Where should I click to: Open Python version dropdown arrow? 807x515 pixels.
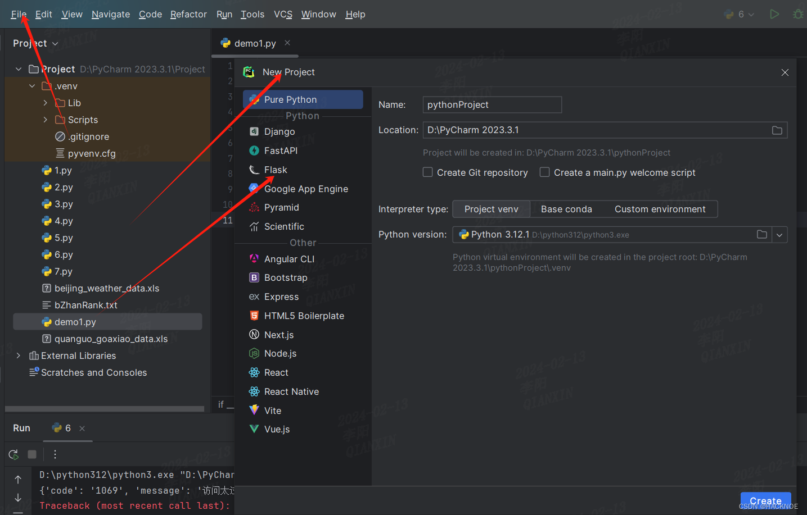[x=779, y=235]
